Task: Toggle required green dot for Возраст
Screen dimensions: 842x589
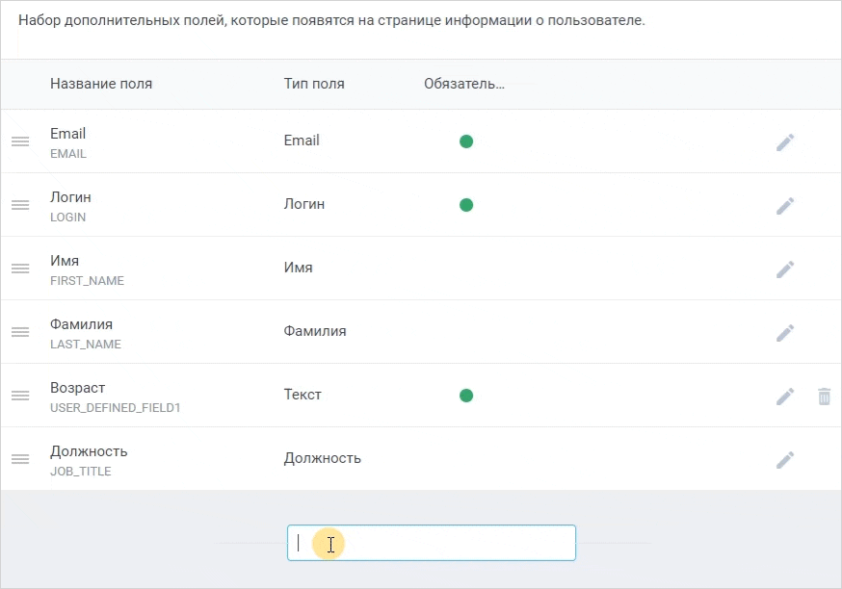Action: pos(466,396)
